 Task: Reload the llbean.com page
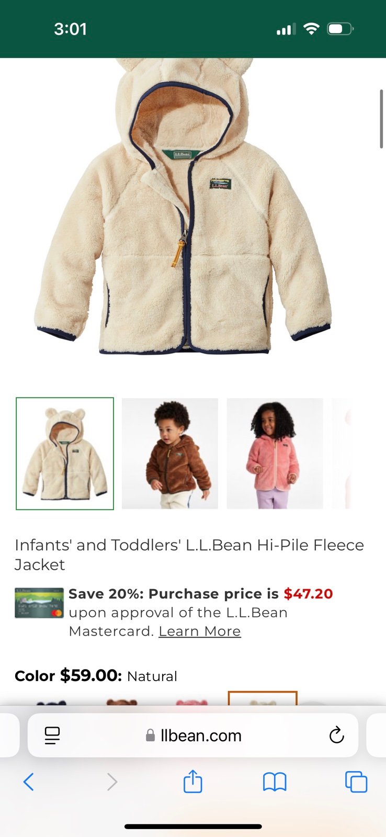pos(336,735)
